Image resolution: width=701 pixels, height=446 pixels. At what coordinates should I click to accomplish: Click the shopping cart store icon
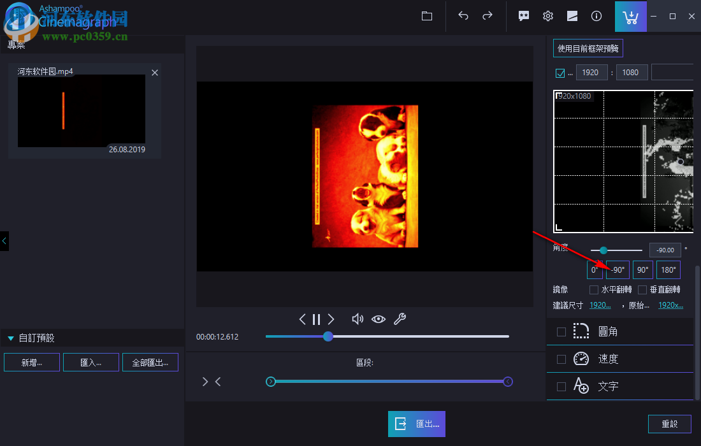point(630,16)
